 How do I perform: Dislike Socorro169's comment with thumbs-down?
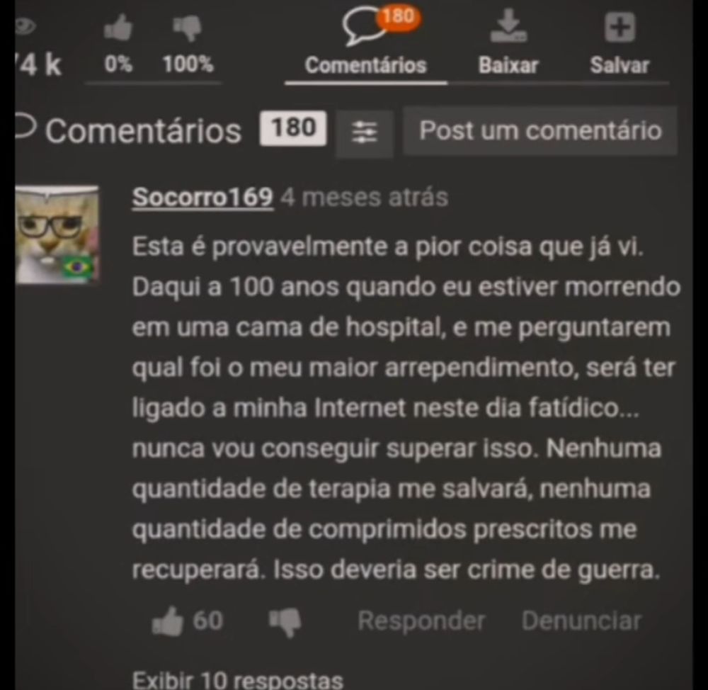(285, 622)
